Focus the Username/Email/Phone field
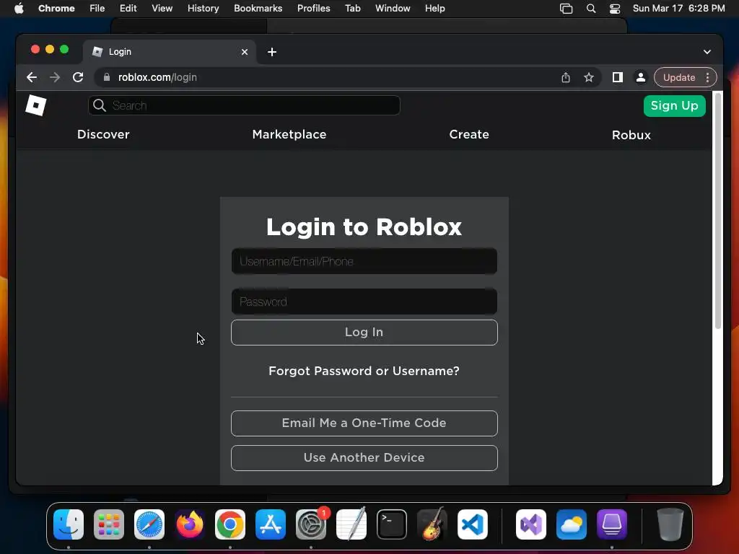The image size is (739, 554). 364,261
